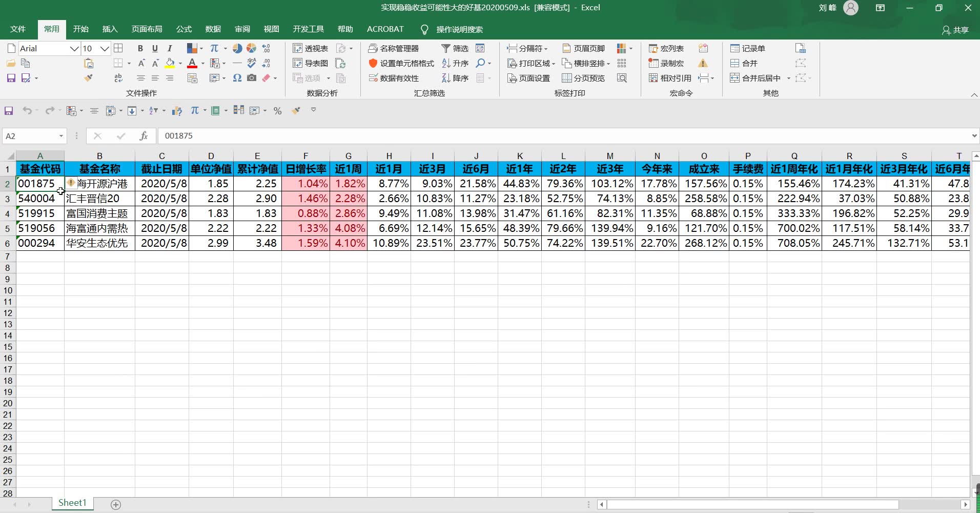Click undo in quick access toolbar
Viewport: 980px width, 513px height.
point(27,111)
